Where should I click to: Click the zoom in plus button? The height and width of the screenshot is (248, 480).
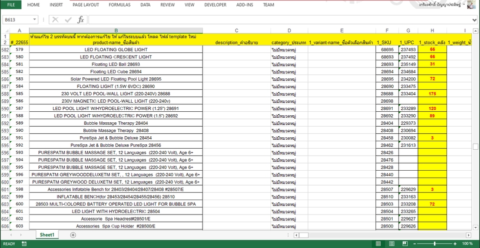click(455, 244)
